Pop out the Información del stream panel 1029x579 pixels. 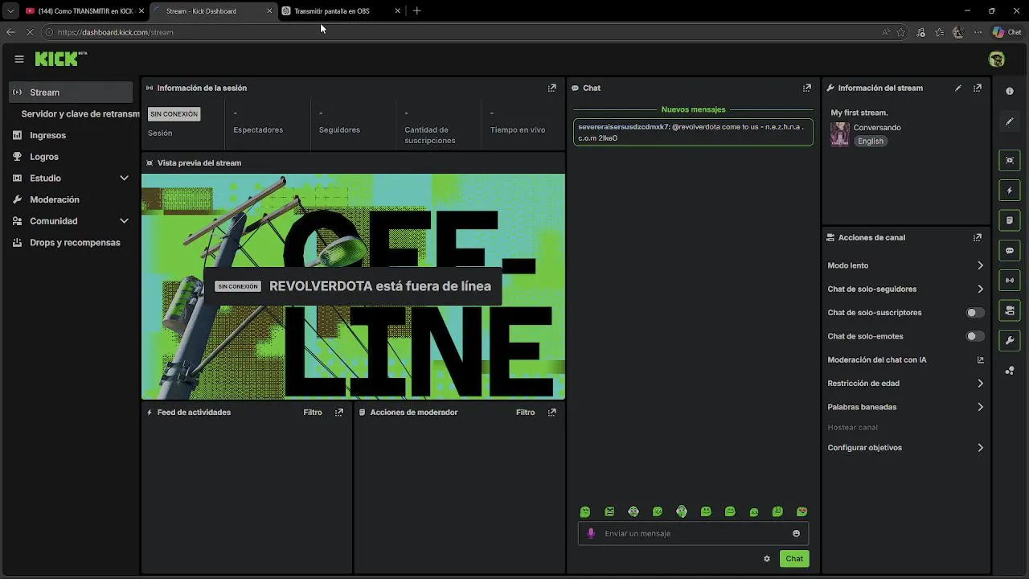click(x=978, y=88)
